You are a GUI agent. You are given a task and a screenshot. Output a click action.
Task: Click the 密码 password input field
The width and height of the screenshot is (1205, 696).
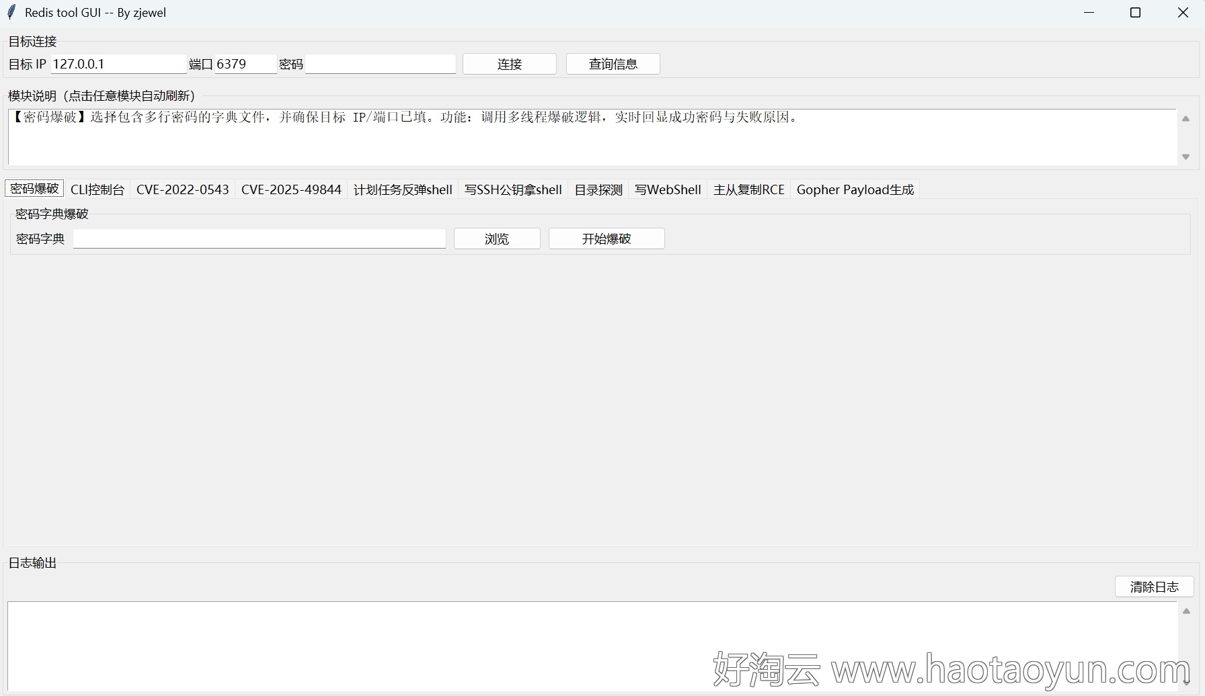(381, 64)
